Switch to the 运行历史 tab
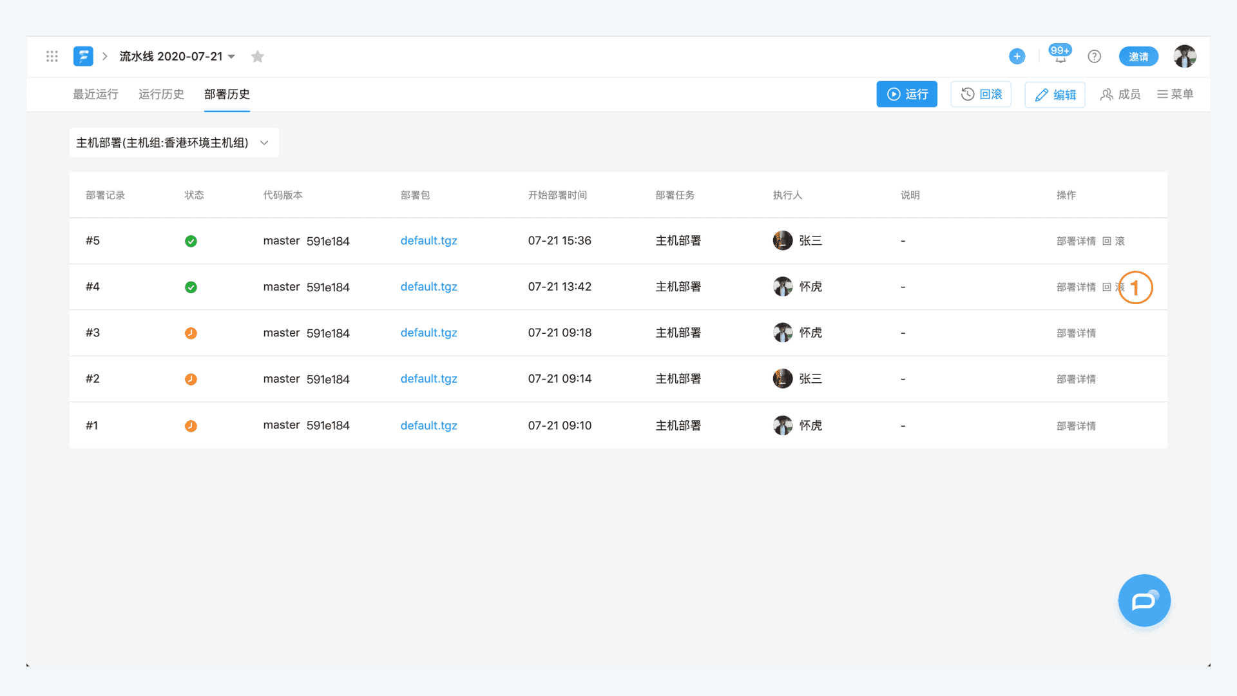Viewport: 1237px width, 696px height. point(161,95)
